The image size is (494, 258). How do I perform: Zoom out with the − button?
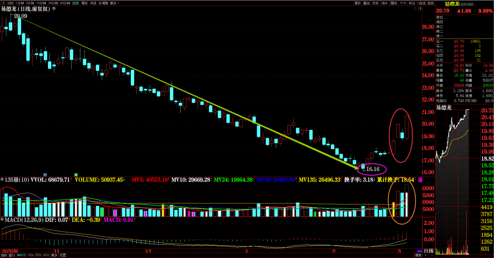click(x=431, y=255)
